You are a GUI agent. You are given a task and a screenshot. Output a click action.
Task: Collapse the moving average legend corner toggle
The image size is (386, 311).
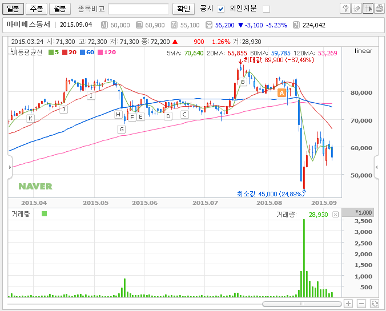click(x=11, y=50)
